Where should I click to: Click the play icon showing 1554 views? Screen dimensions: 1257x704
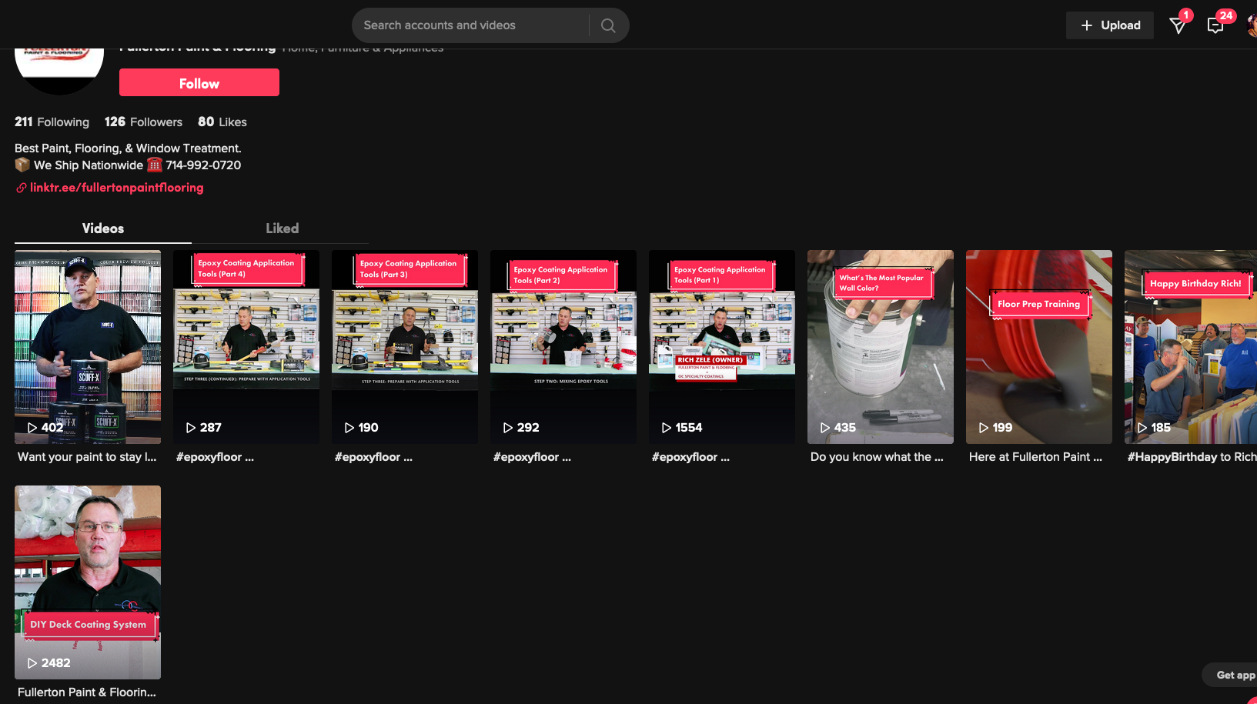coord(667,428)
